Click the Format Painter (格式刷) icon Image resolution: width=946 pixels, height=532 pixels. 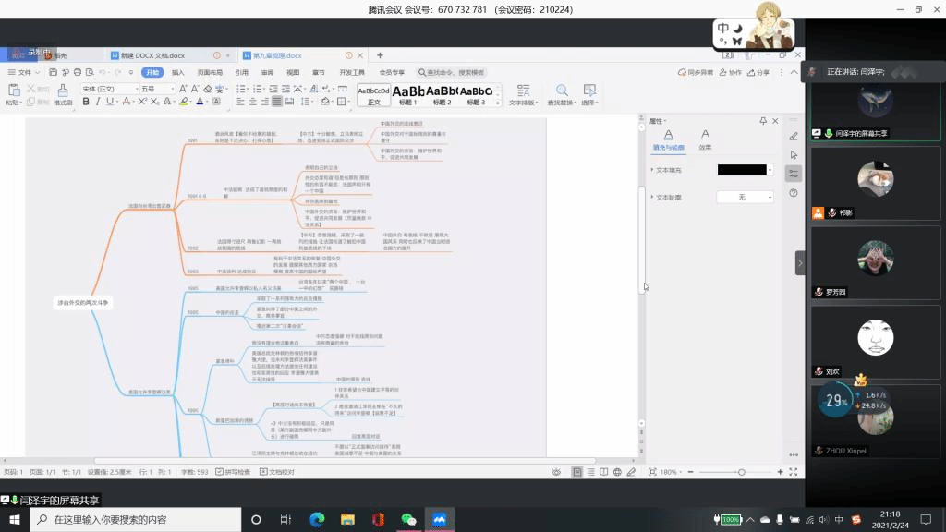coord(62,94)
